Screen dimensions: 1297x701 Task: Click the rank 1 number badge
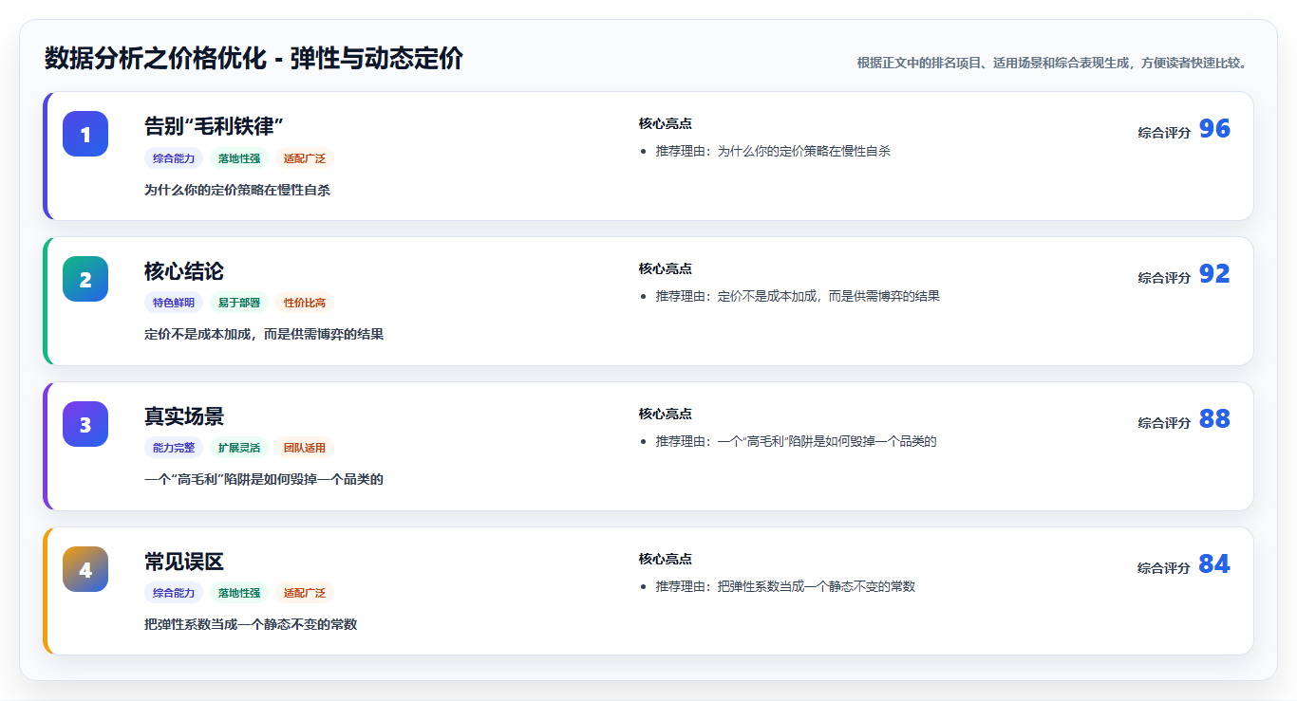pyautogui.click(x=85, y=134)
